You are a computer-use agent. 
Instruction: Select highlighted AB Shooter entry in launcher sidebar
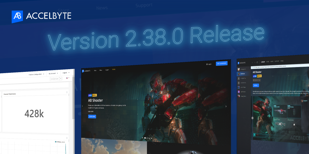[x=243, y=74]
